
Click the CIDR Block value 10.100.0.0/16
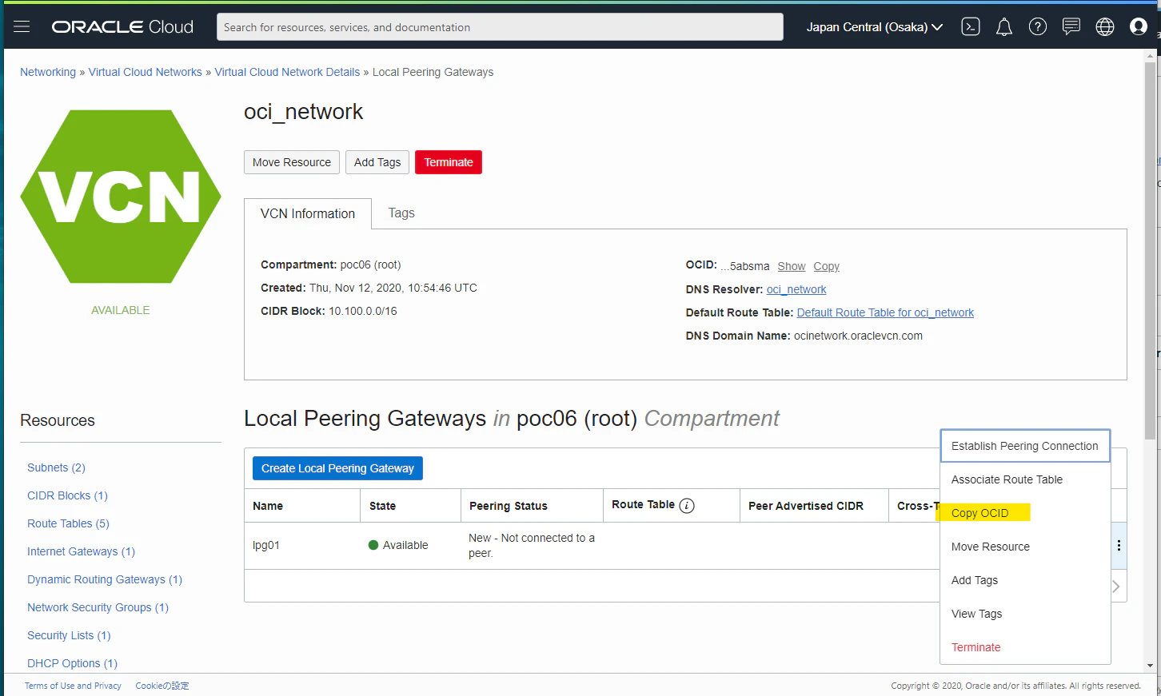click(x=363, y=311)
